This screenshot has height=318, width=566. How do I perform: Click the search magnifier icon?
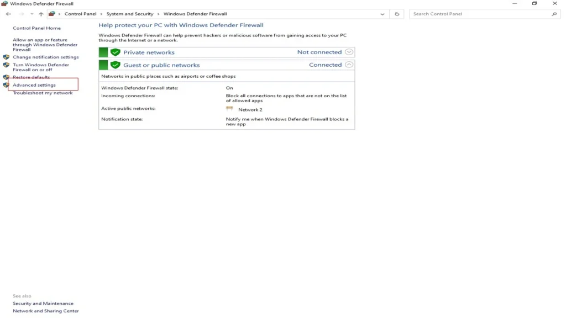[554, 14]
